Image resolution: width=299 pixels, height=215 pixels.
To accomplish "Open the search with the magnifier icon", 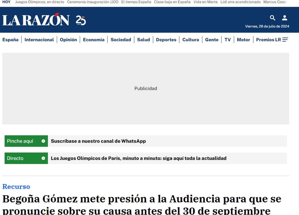I will pyautogui.click(x=272, y=18).
